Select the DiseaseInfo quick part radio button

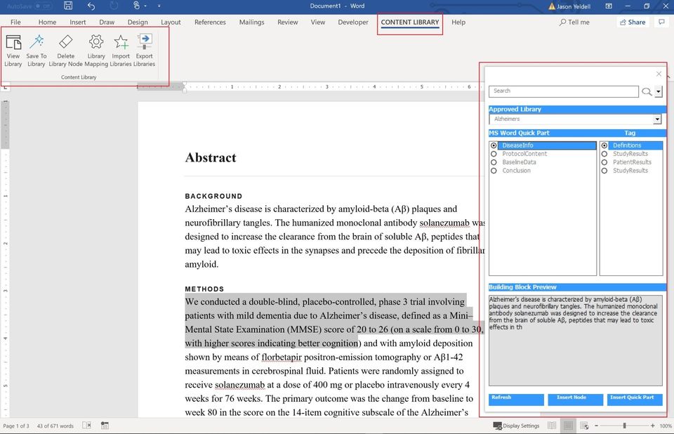coord(494,145)
